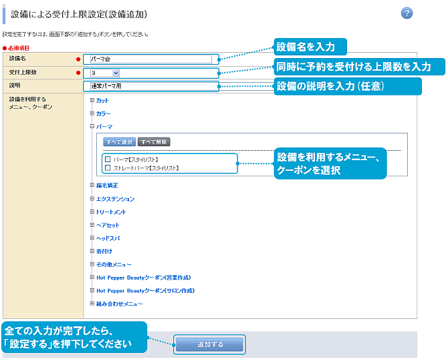Screen dimensions: 448x361
Task: Expand the ヘアセット category
Action: point(92,225)
